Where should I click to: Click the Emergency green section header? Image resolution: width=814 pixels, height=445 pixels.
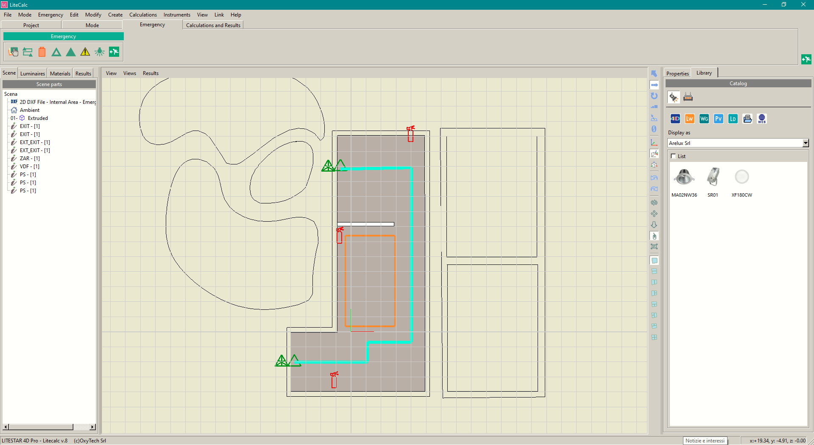pyautogui.click(x=64, y=36)
